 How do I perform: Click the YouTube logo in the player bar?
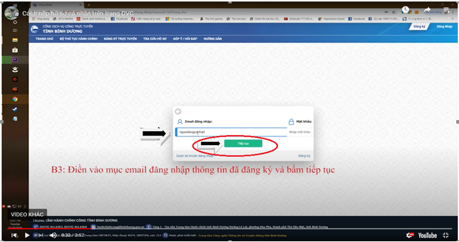427,235
